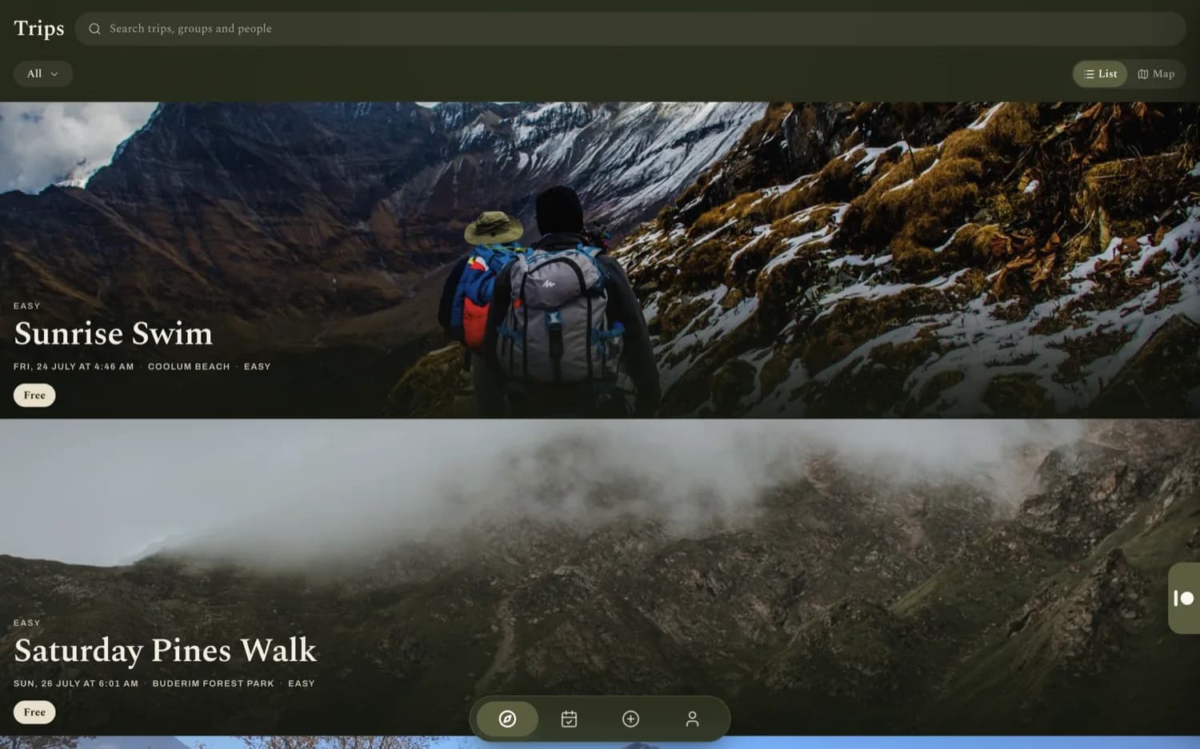Click the BUDERIM FOREST PARK location text
This screenshot has height=749, width=1200.
tap(214, 683)
